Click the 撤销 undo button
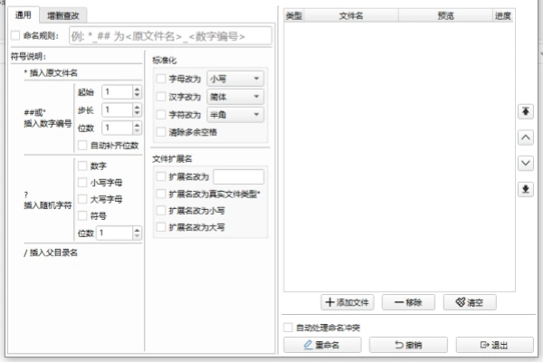This screenshot has width=543, height=362. 408,345
